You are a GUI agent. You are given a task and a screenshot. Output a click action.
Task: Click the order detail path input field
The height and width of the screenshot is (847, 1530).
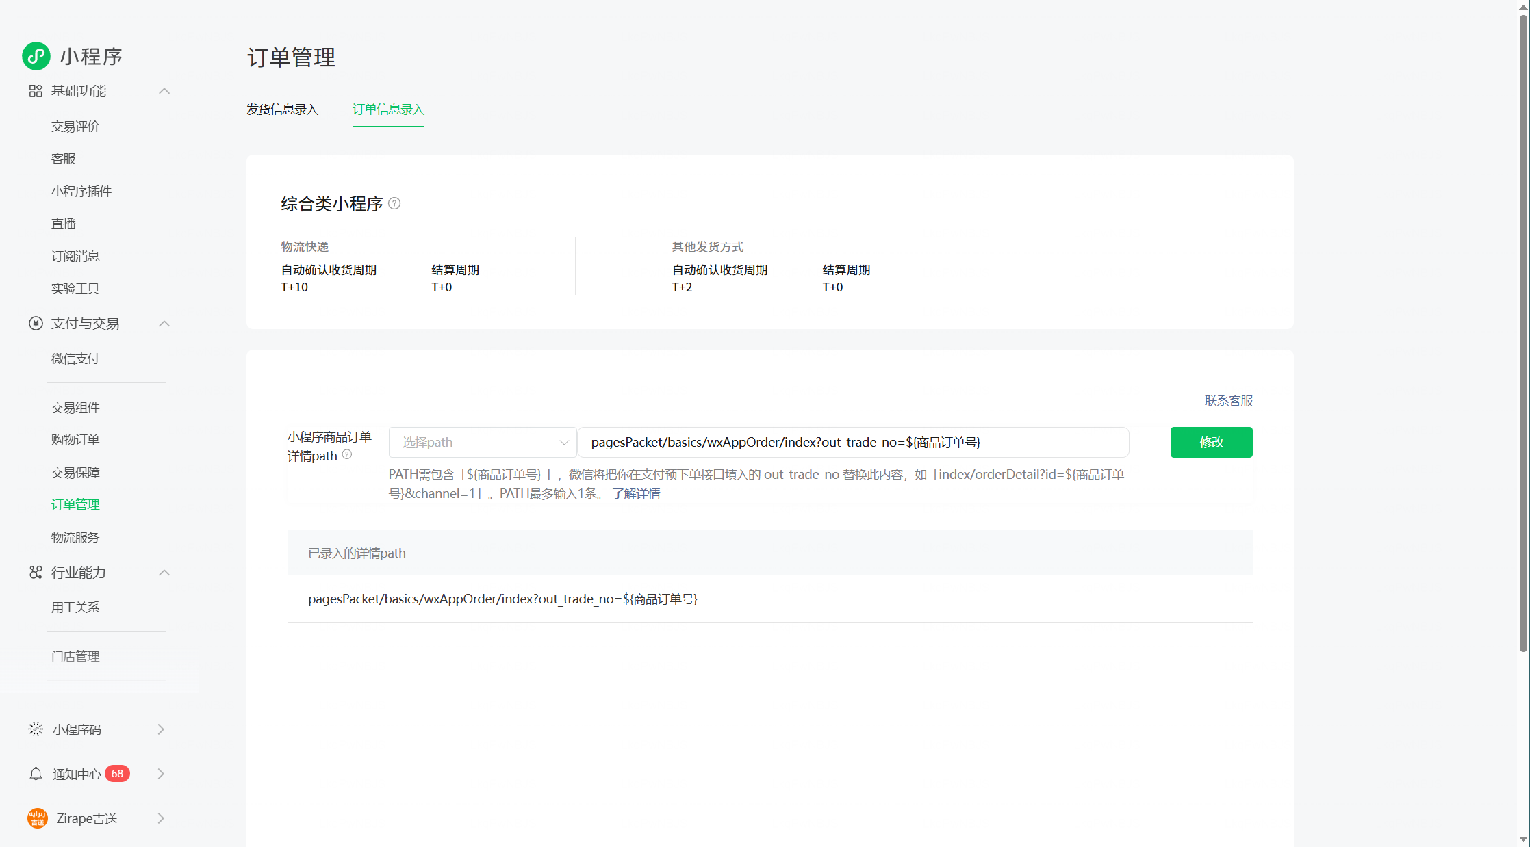(x=853, y=443)
